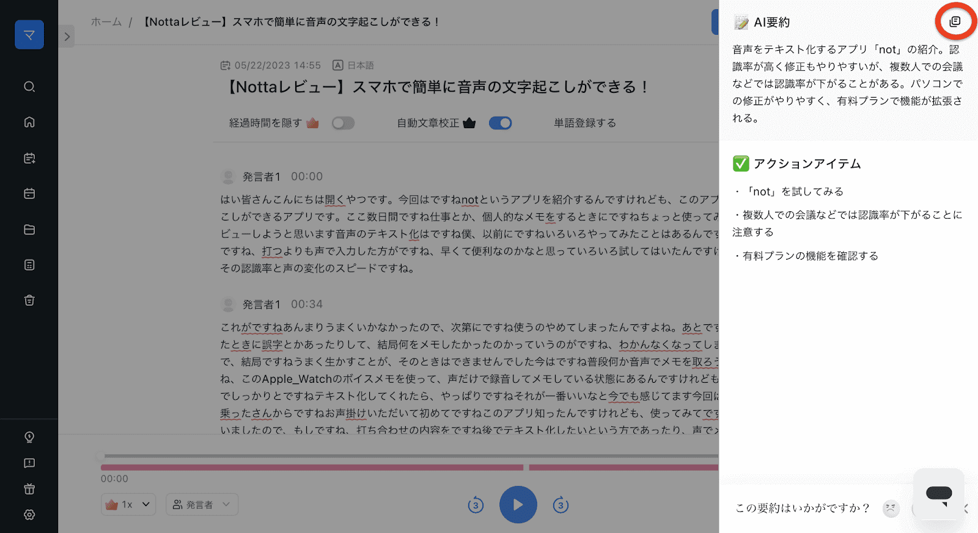This screenshot has width=978, height=533.
Task: Expand the sidebar with the chevron arrow
Action: pyautogui.click(x=67, y=37)
